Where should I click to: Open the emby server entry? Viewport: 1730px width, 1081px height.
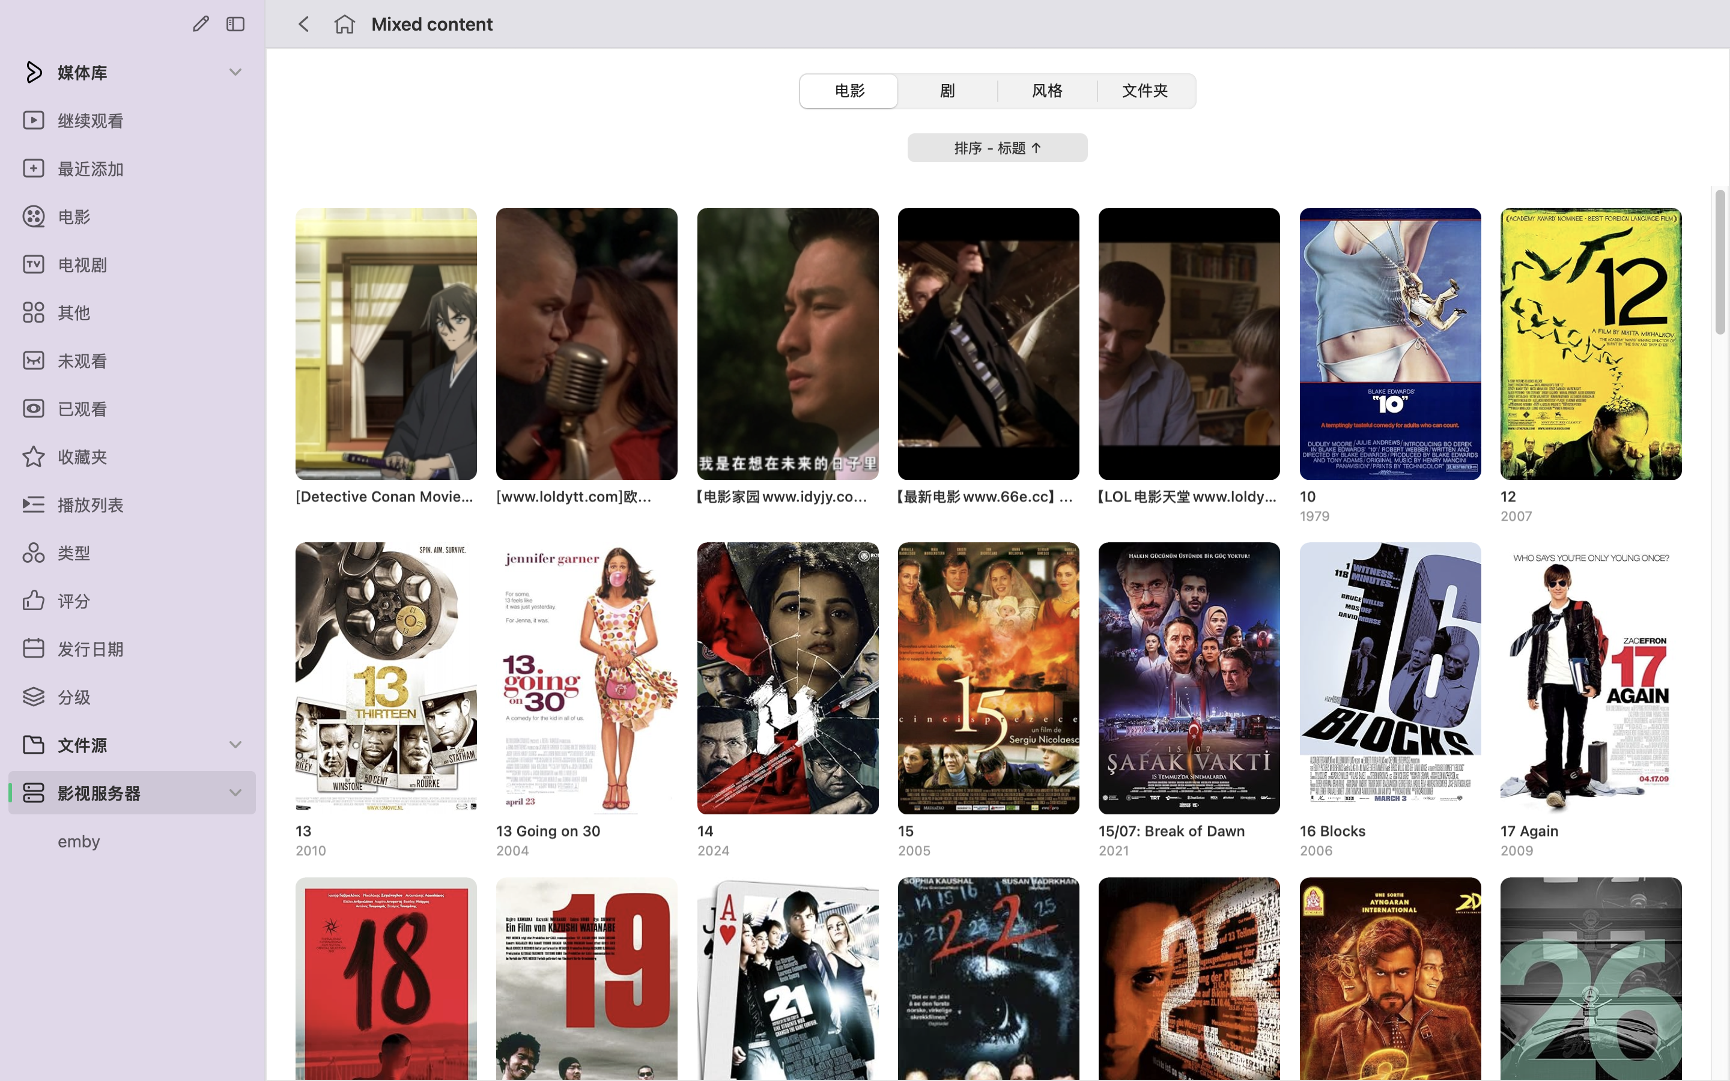[x=79, y=841]
